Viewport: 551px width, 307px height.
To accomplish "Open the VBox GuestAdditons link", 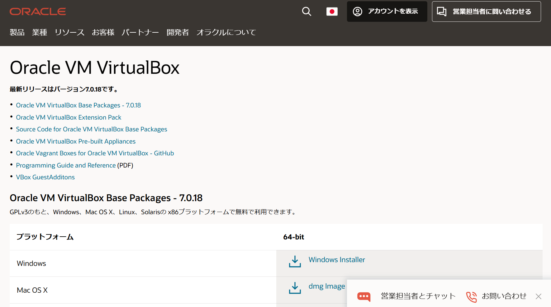I will coord(45,177).
